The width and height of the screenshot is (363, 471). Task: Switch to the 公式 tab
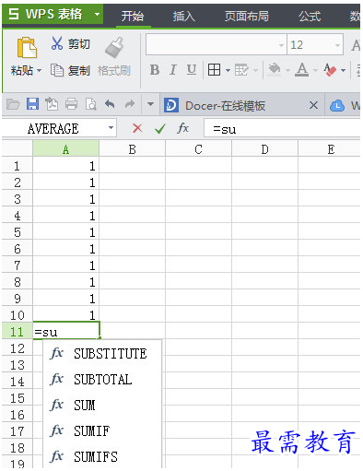310,16
